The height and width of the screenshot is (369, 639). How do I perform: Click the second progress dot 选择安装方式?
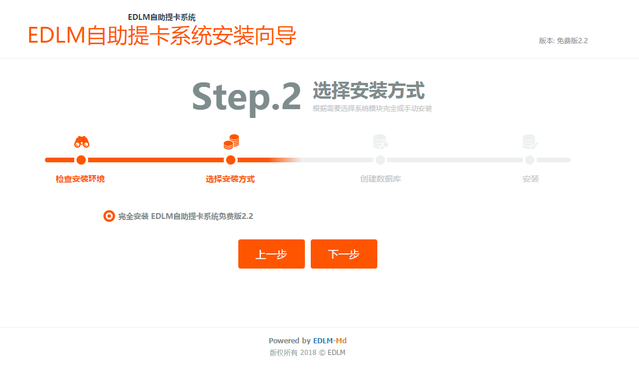(231, 160)
